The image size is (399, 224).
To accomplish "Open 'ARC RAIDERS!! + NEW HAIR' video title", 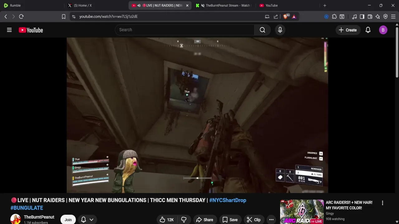I will pyautogui.click(x=349, y=205).
